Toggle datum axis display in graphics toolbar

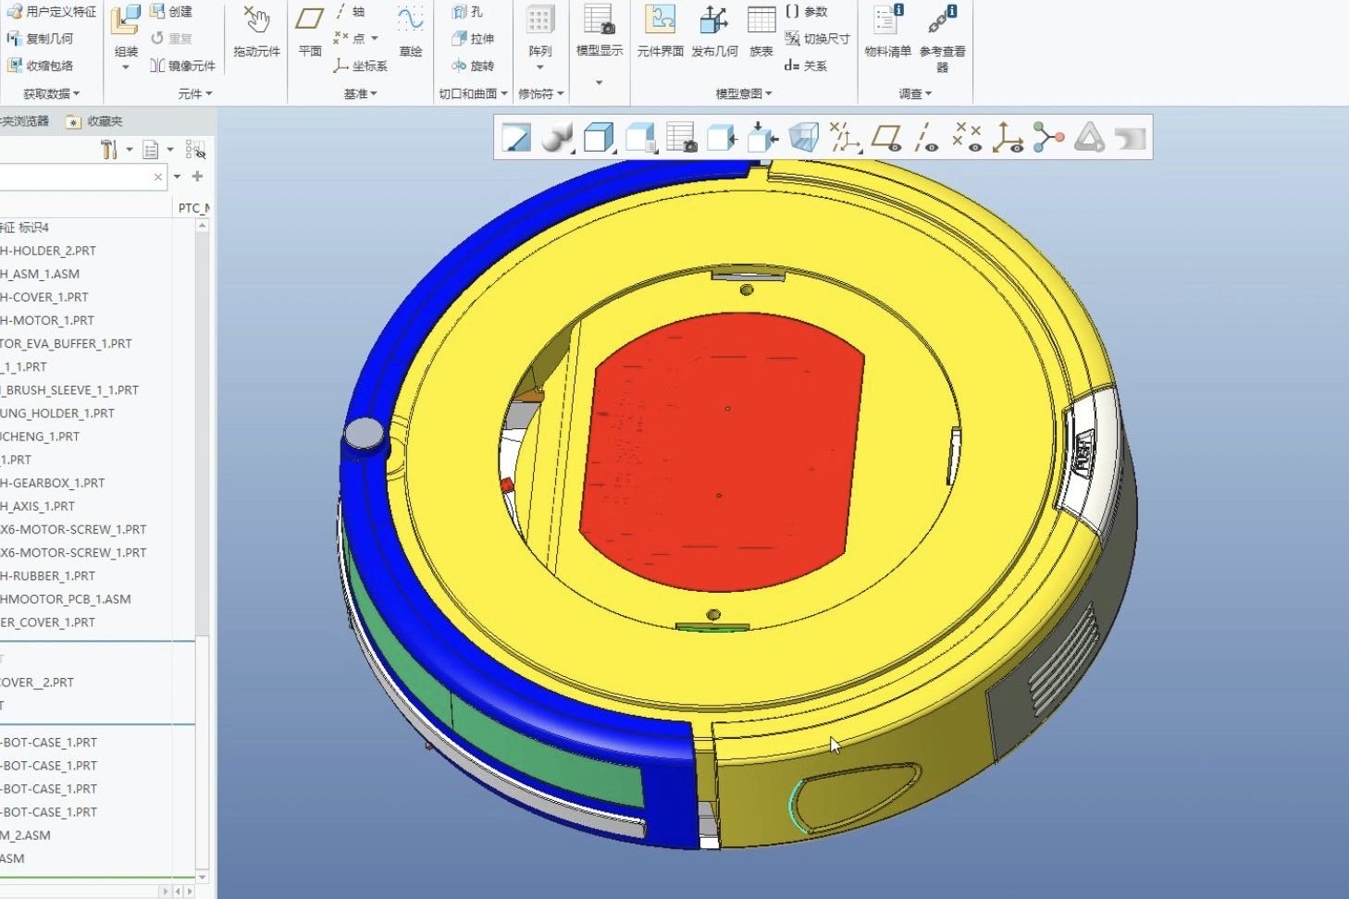(x=926, y=138)
